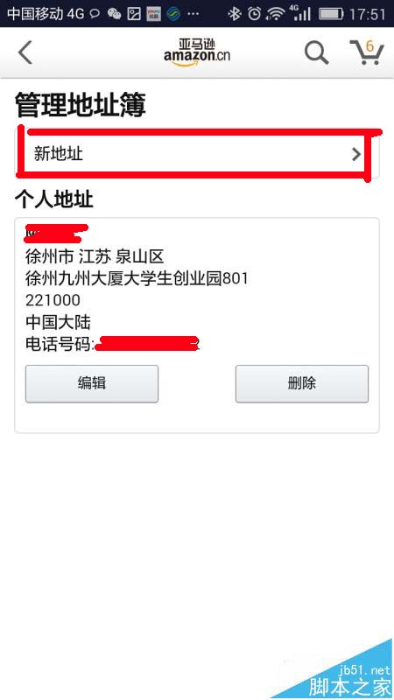Tap the gallery image notification icon

click(134, 14)
